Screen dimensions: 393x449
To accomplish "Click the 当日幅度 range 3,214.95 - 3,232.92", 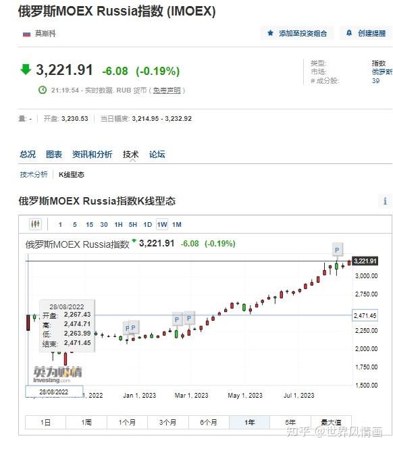I will coord(162,119).
